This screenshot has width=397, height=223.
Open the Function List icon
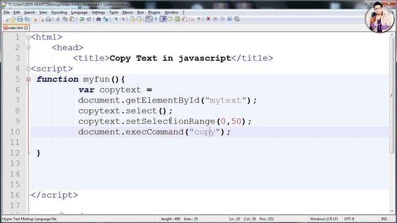184,19
